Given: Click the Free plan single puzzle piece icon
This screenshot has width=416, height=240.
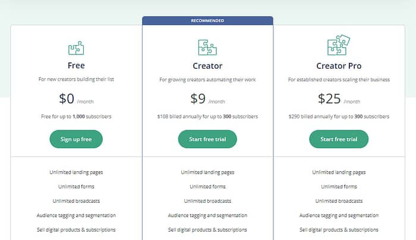Looking at the screenshot, I should (x=76, y=48).
